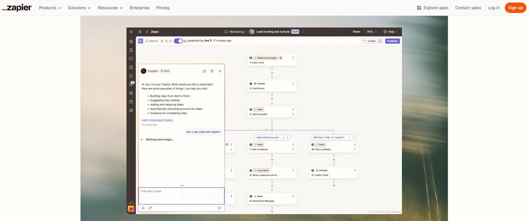The image size is (529, 221).
Task: Open the home icon in Zap editor header
Action: tap(131, 32)
